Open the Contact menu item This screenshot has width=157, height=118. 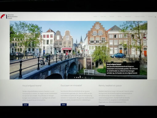151,16
